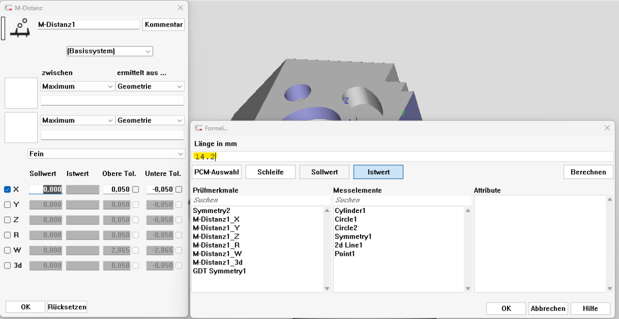Open the Basissystem dropdown

click(x=110, y=51)
